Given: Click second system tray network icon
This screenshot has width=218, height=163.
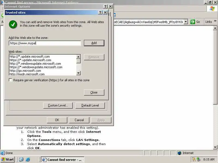Looking at the screenshot, I should pyautogui.click(x=199, y=159).
